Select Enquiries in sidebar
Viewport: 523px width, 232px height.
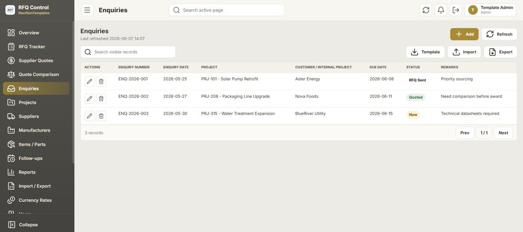point(36,88)
